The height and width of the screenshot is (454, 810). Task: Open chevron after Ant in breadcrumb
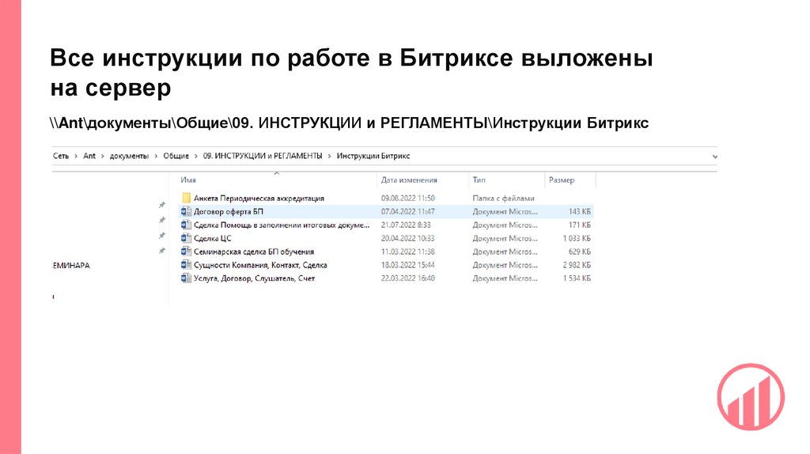[102, 156]
